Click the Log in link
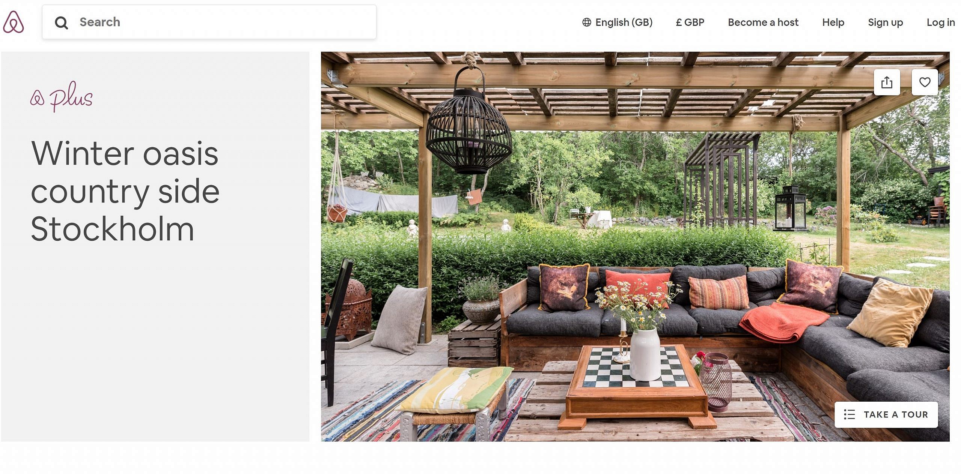Image resolution: width=961 pixels, height=474 pixels. coord(940,22)
